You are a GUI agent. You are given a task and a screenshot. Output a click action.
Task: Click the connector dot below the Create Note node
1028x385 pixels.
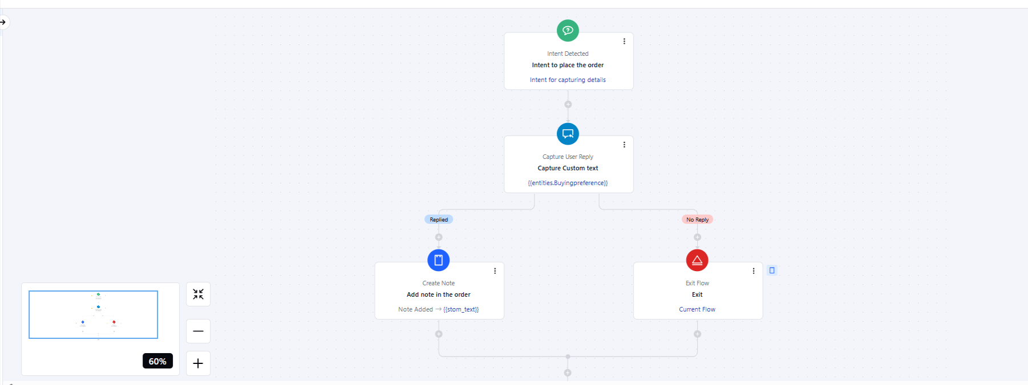click(438, 334)
